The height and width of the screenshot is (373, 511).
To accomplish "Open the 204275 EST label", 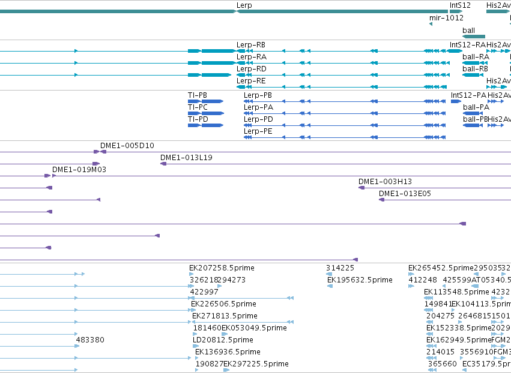I will [440, 316].
